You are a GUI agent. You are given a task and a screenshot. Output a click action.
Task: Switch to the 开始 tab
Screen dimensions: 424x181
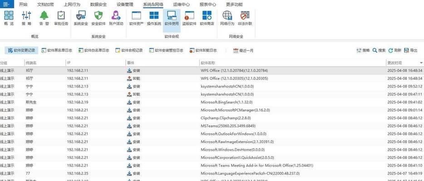click(x=23, y=5)
